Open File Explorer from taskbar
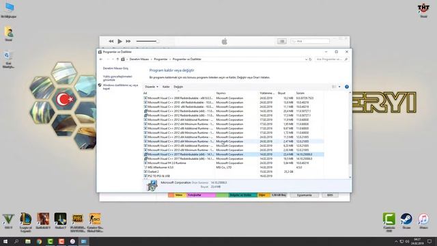The width and height of the screenshot is (437, 246). 28,241
